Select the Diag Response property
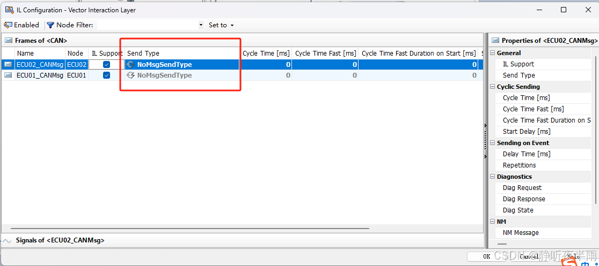Image resolution: width=599 pixels, height=266 pixels. pos(543,199)
